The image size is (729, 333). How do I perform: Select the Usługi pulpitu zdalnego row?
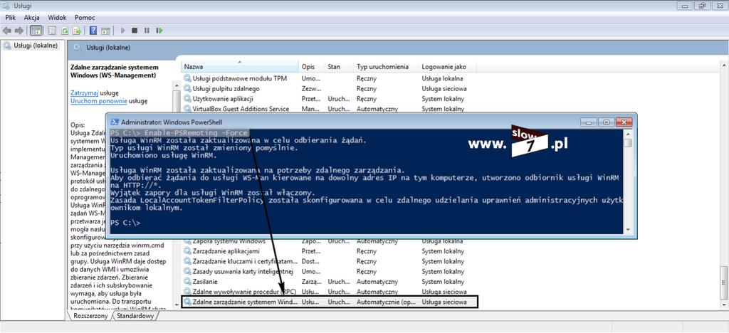pyautogui.click(x=330, y=89)
